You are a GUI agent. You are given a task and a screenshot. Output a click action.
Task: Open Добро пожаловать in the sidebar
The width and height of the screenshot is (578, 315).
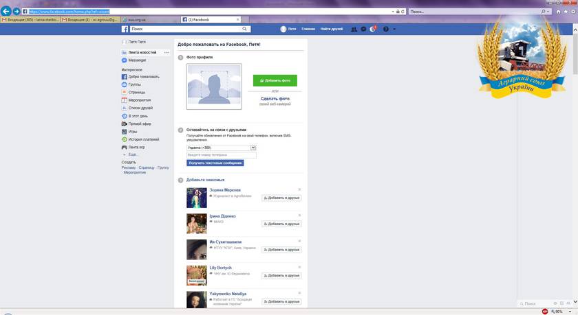[140, 77]
